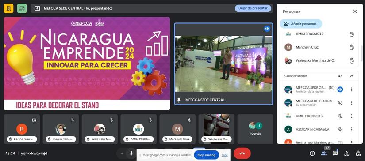Open the chat with everyone icon

335,153
